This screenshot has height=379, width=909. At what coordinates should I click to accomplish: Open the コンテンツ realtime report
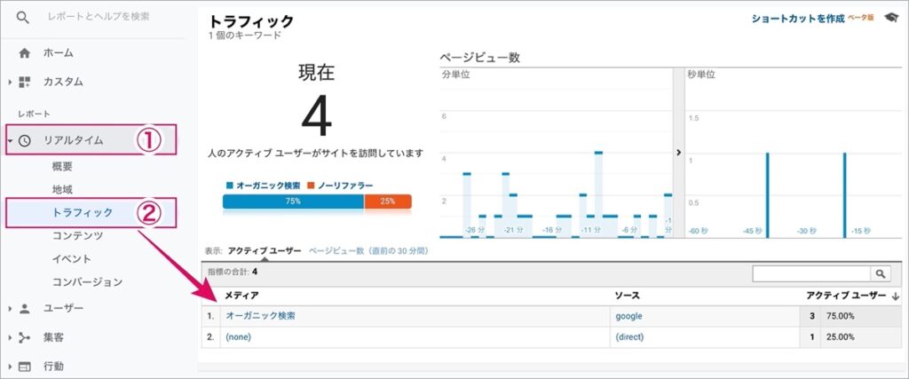(x=77, y=236)
